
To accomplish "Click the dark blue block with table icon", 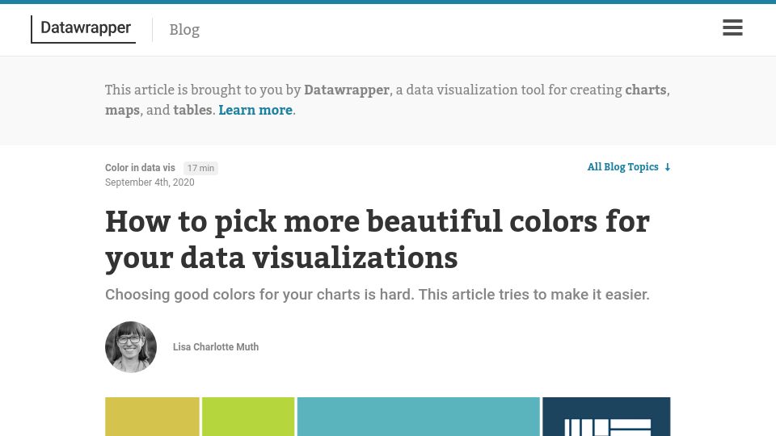I will tap(606, 417).
